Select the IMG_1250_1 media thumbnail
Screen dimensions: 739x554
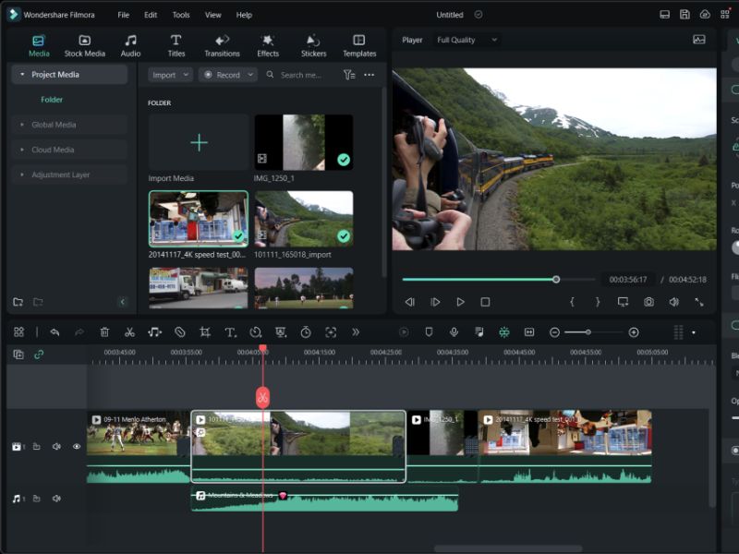(x=303, y=142)
